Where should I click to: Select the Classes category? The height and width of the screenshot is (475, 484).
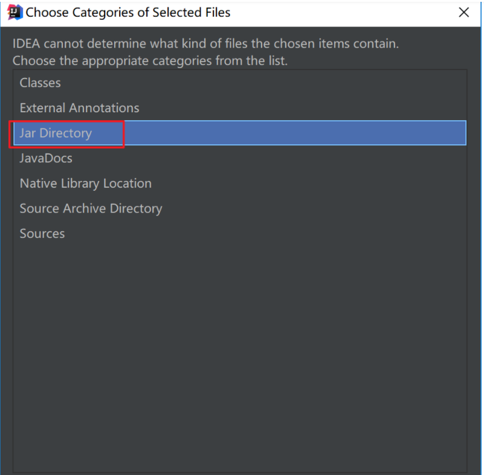click(x=239, y=83)
